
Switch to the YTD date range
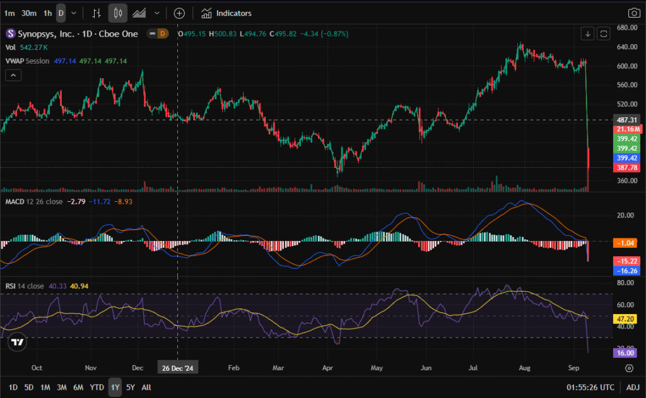97,387
